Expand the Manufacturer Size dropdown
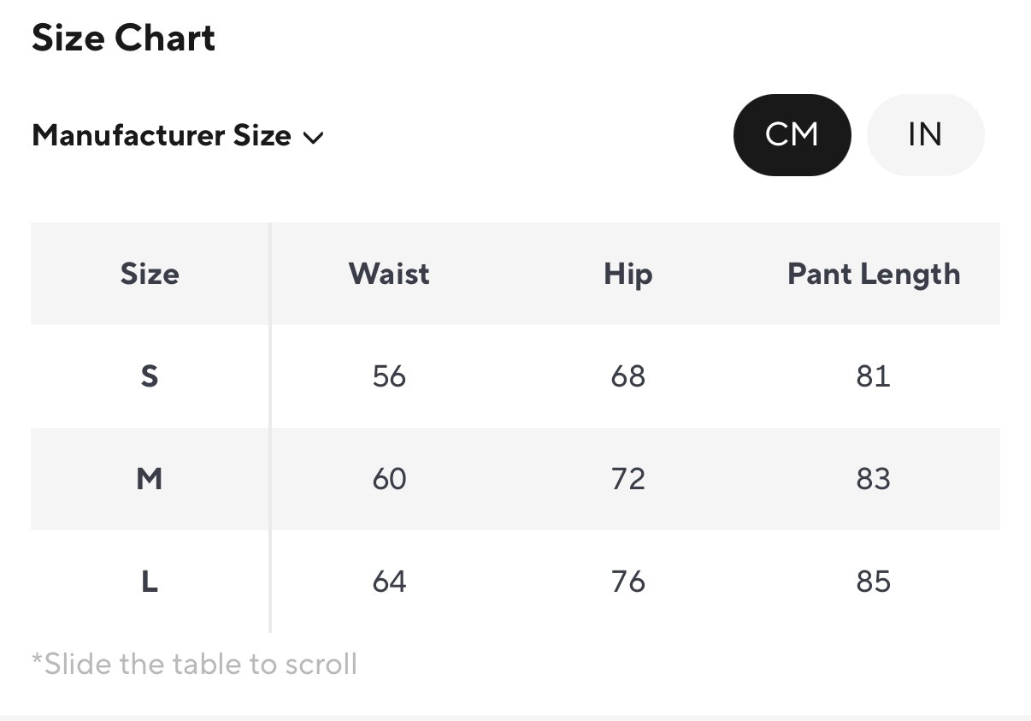Viewport: 1031px width, 721px height. click(162, 135)
